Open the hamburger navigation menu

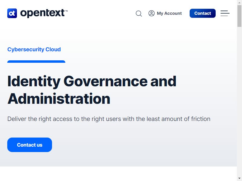pyautogui.click(x=225, y=13)
